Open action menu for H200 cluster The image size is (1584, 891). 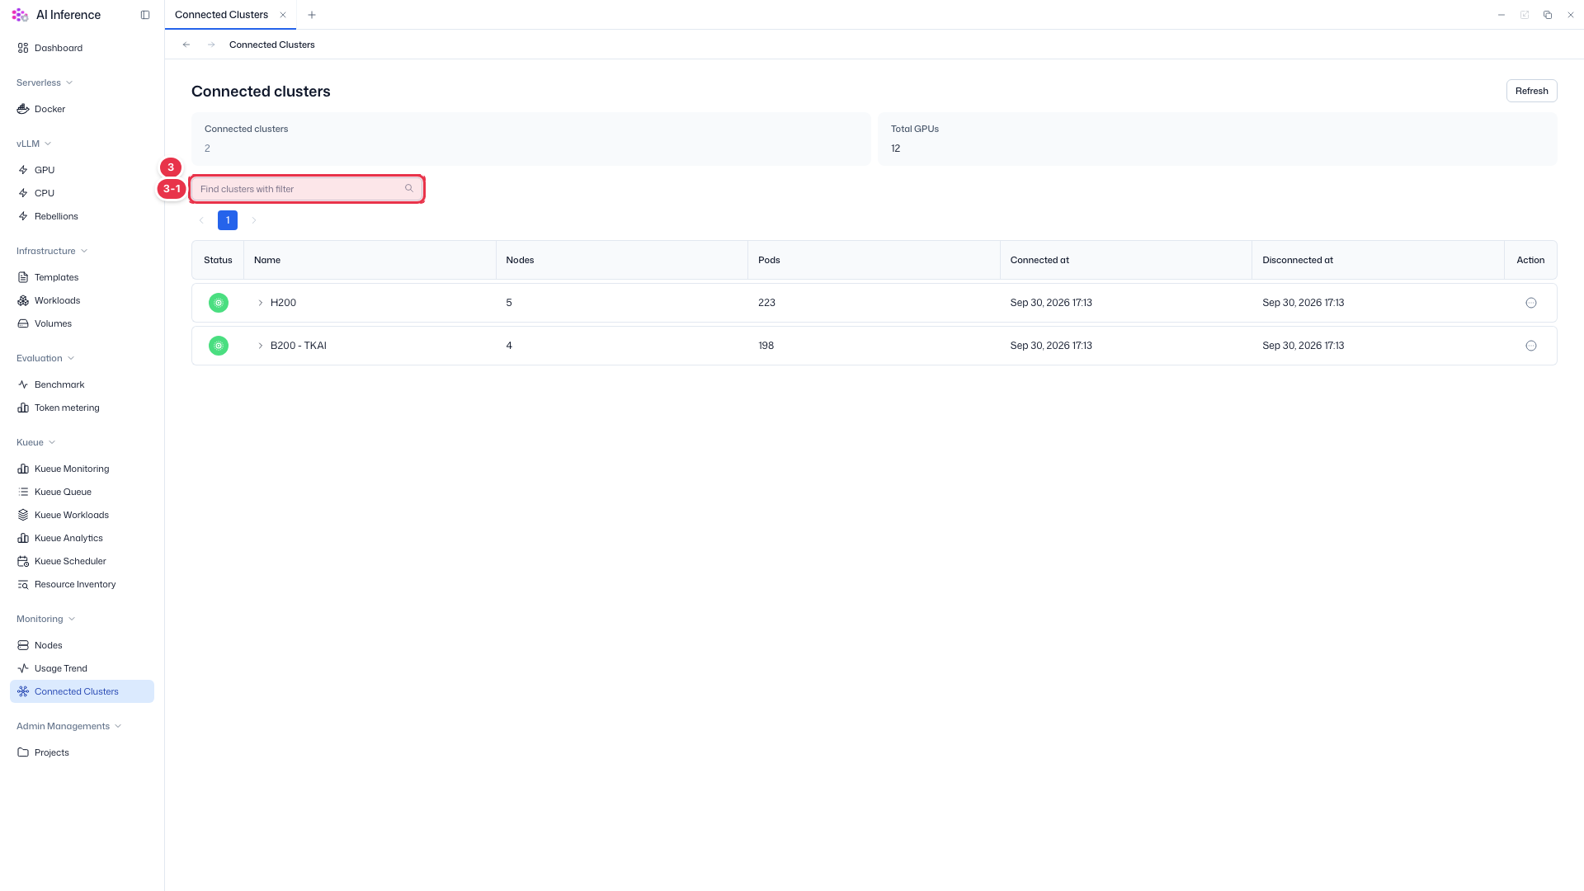point(1531,303)
